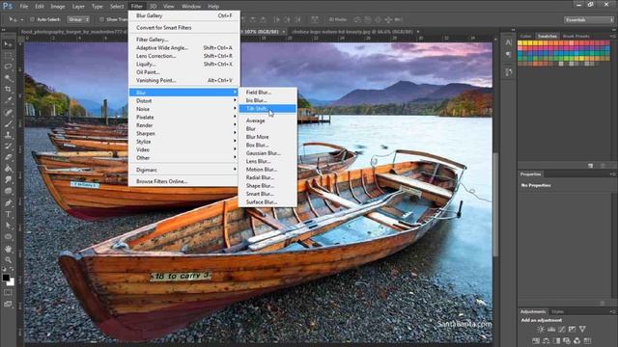The width and height of the screenshot is (618, 347).
Task: Select the Ellipse shape tool
Action: [x=8, y=237]
